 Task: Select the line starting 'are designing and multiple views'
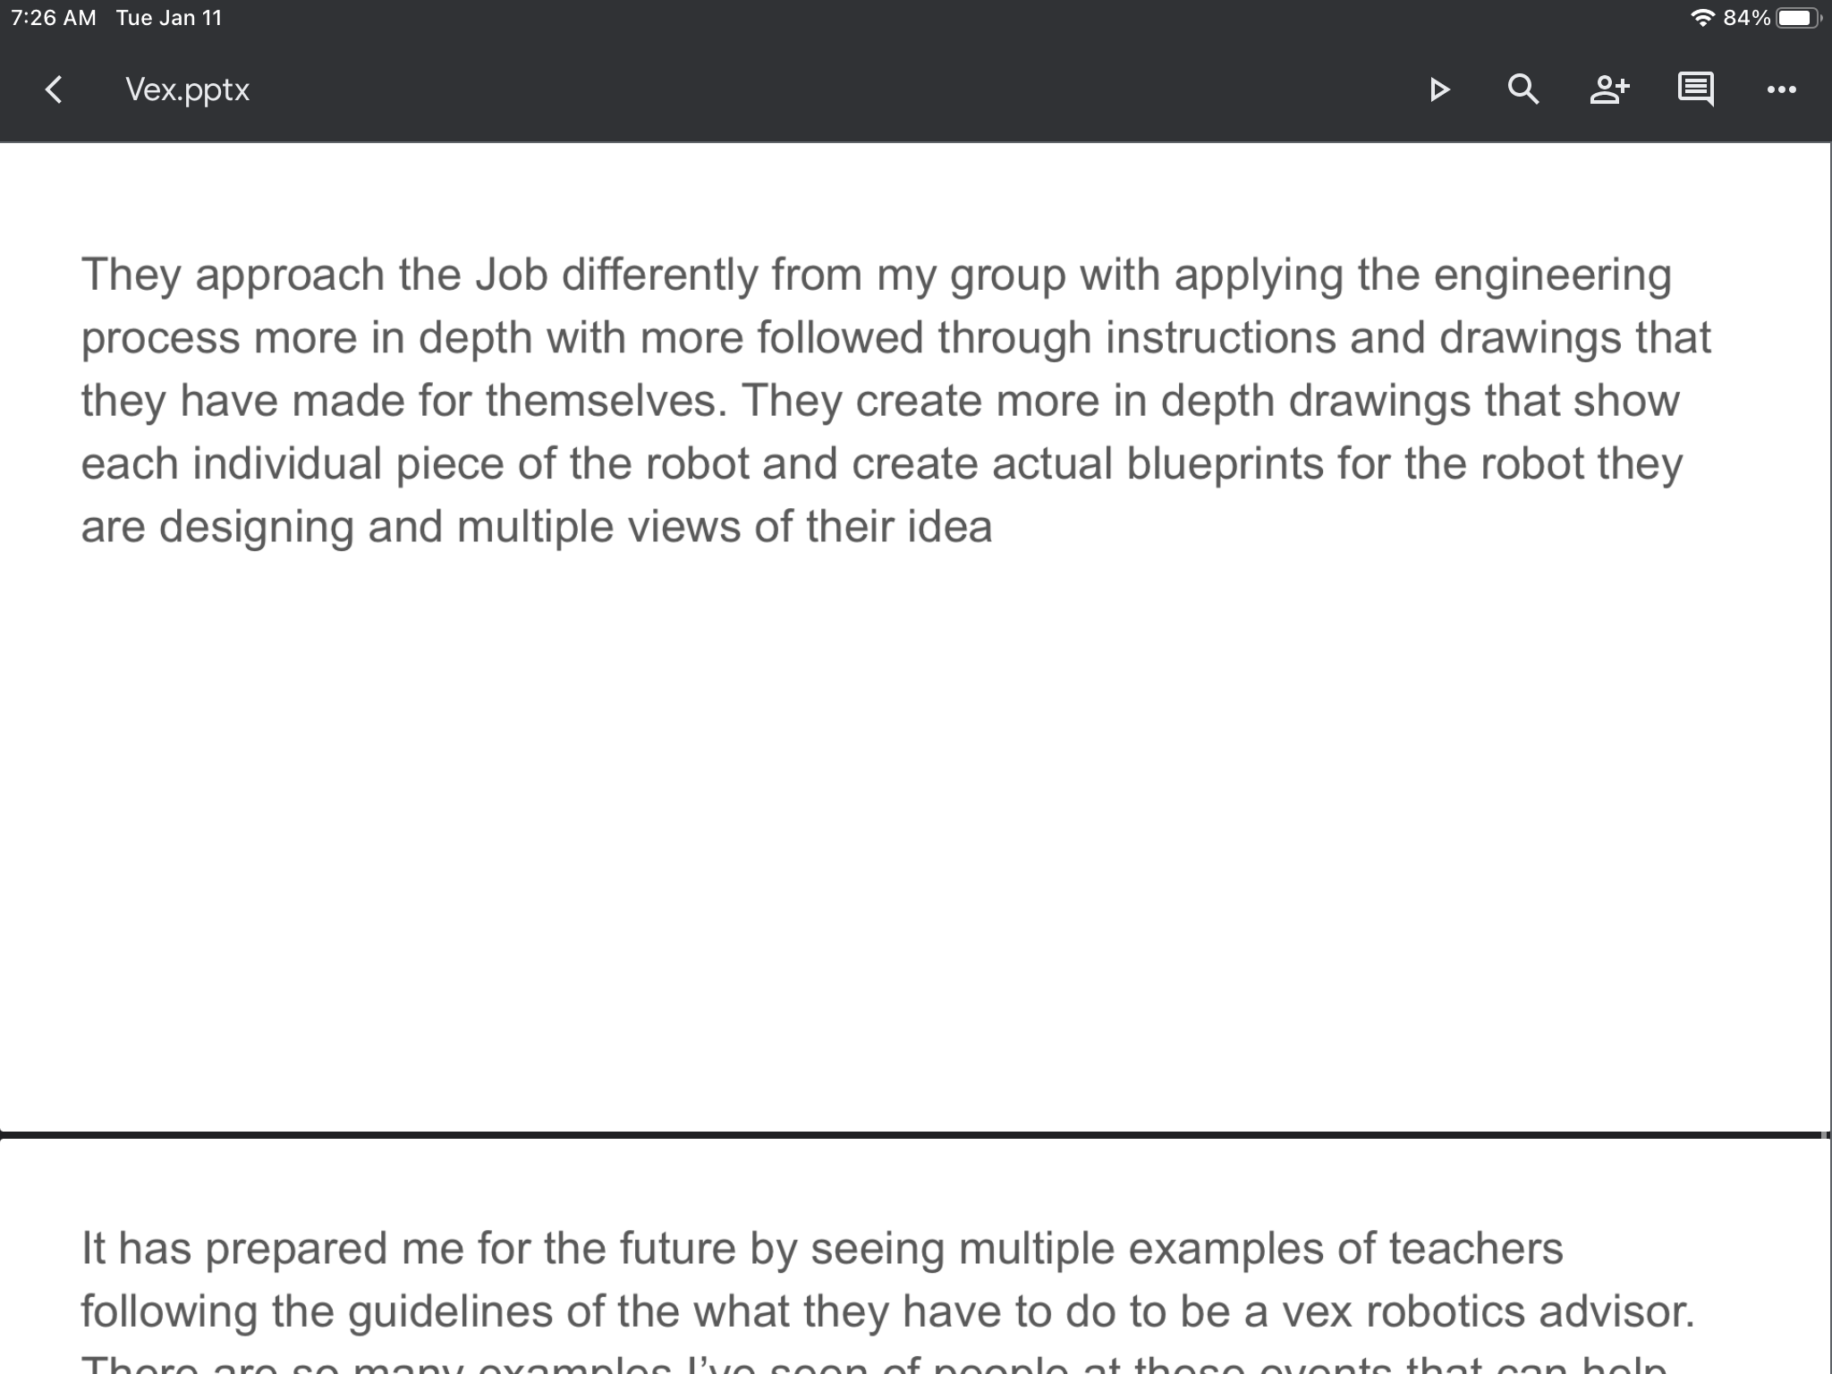(537, 527)
